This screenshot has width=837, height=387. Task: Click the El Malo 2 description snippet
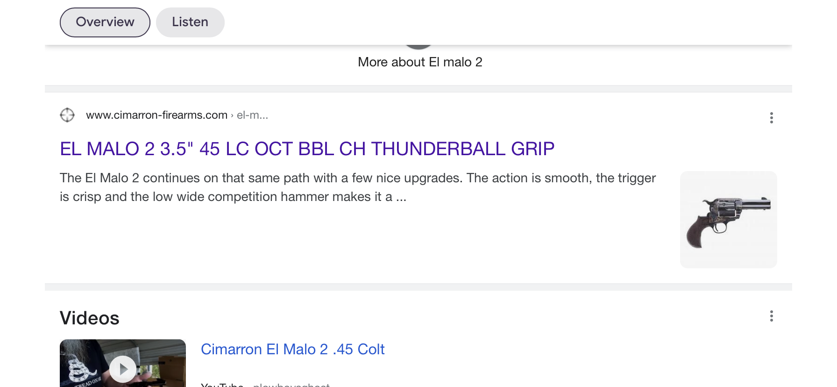(x=358, y=187)
